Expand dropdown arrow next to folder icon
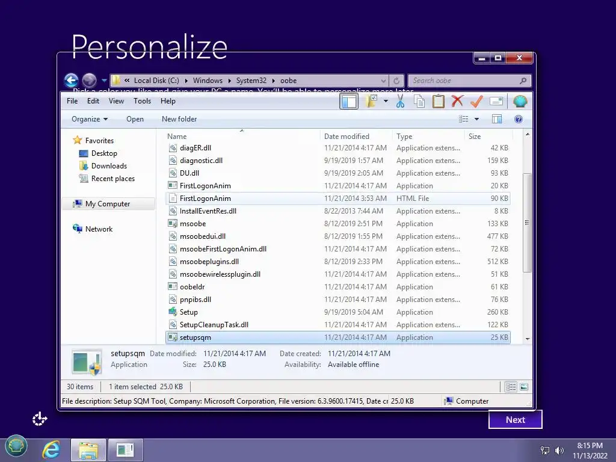The height and width of the screenshot is (462, 616). click(x=386, y=101)
